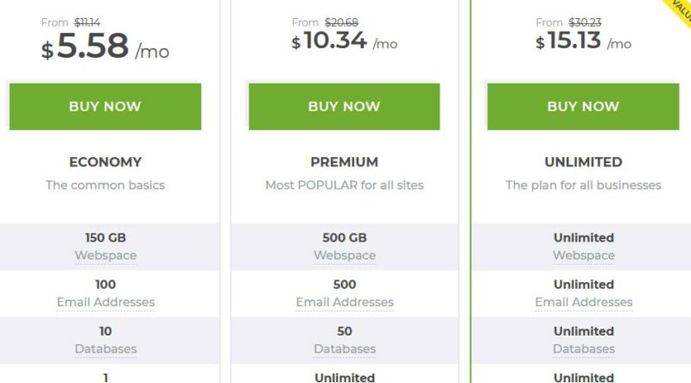Click the $10.34 /mo price
This screenshot has width=691, height=383.
pyautogui.click(x=344, y=41)
